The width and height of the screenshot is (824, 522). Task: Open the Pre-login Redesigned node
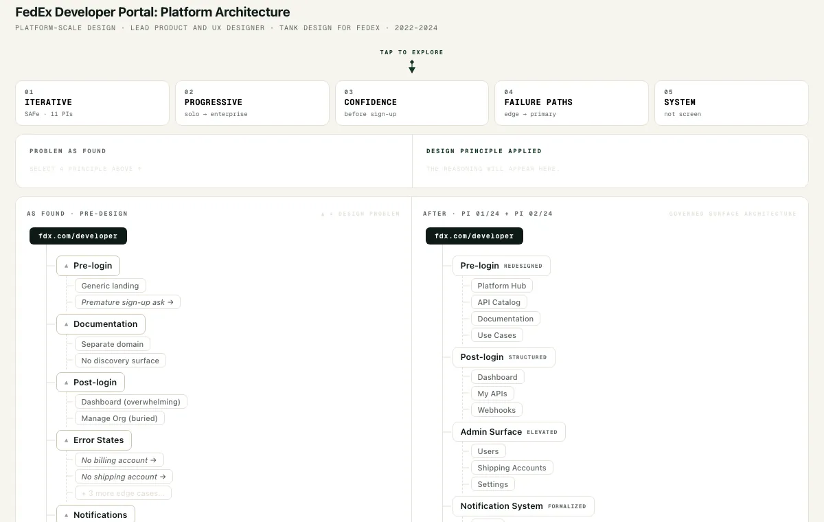501,266
